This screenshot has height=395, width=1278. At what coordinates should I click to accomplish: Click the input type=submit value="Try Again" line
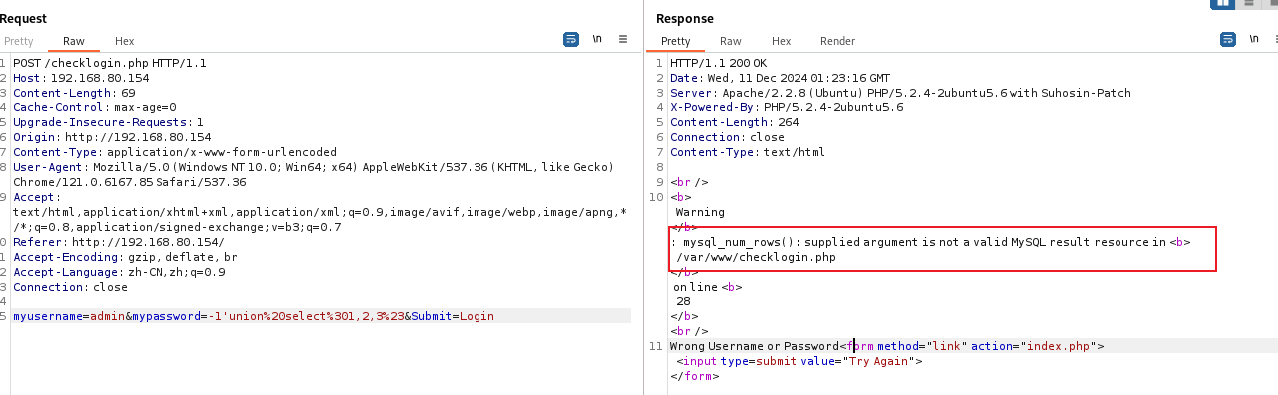799,361
